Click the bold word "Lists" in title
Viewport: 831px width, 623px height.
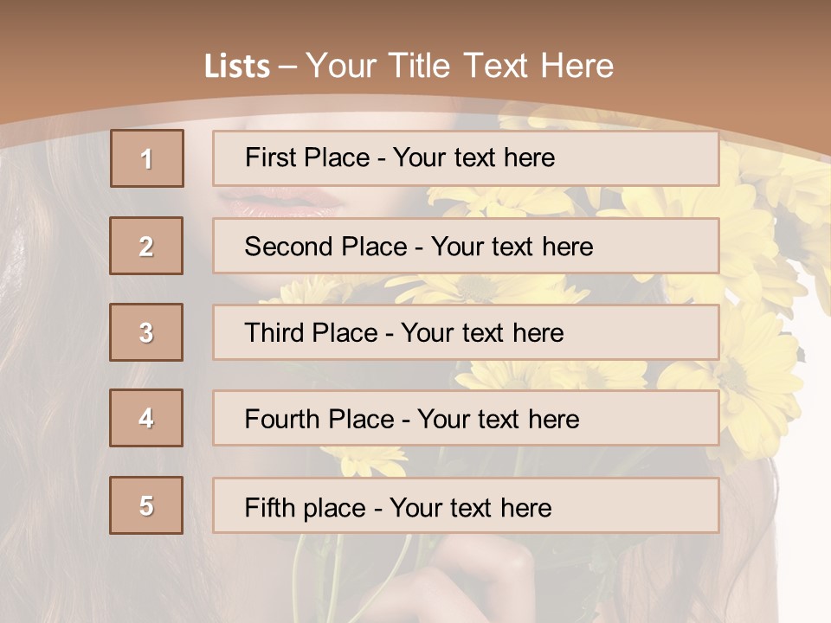[x=237, y=67]
